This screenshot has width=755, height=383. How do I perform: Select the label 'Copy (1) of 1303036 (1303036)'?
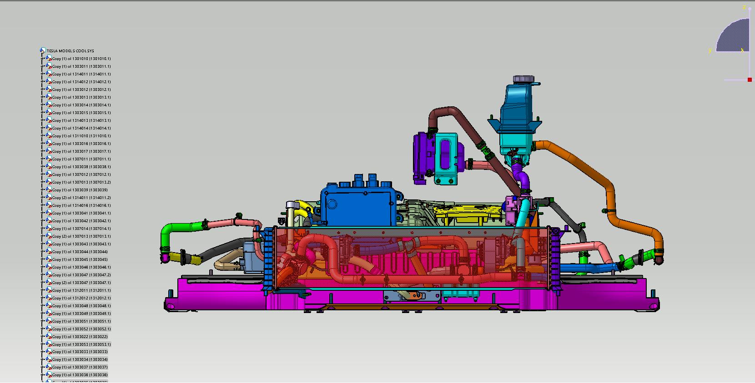coord(80,375)
